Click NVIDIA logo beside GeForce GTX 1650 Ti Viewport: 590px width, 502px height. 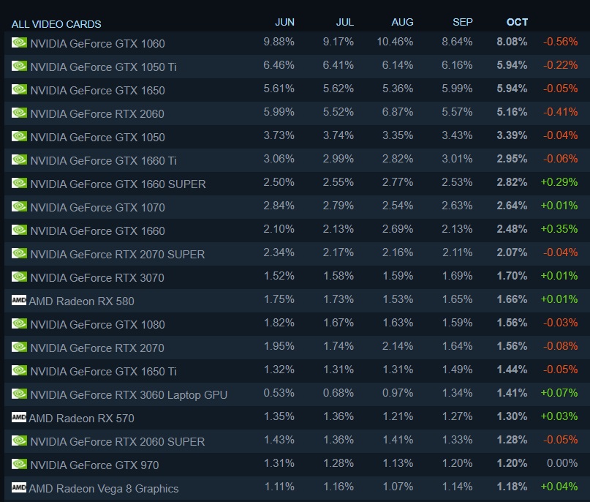[x=19, y=370]
